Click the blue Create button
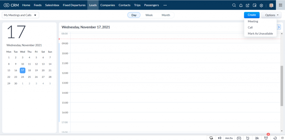This screenshot has width=285, height=140. tap(252, 15)
